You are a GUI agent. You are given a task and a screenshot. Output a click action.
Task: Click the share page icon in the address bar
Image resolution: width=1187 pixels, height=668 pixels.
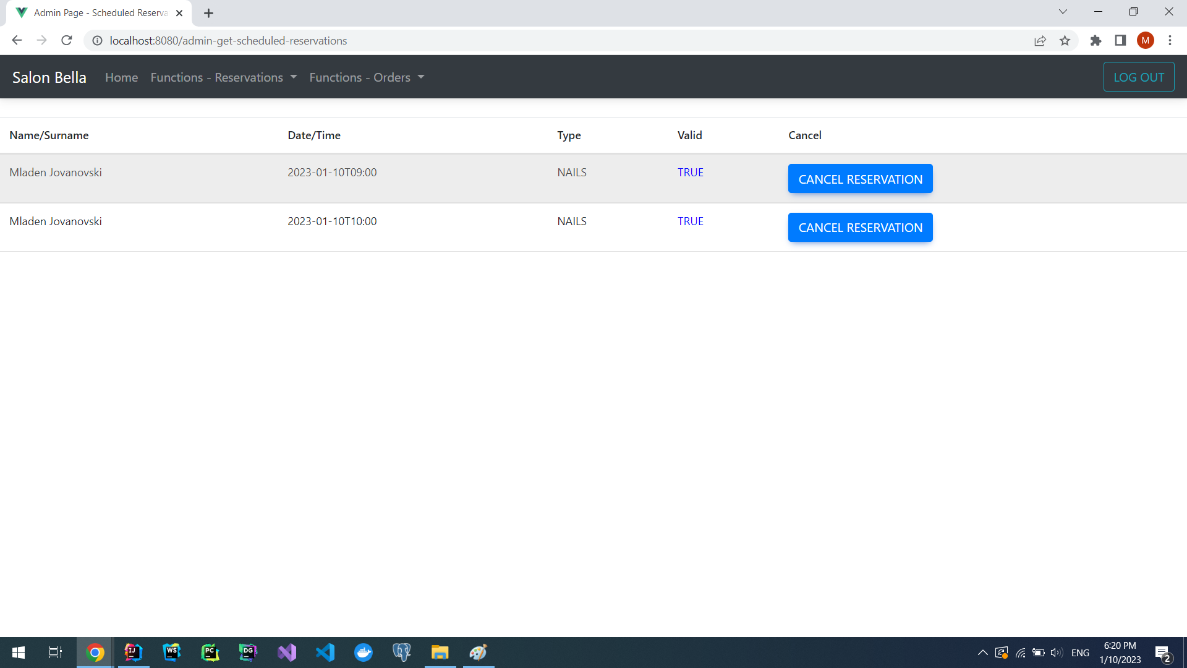coord(1040,41)
